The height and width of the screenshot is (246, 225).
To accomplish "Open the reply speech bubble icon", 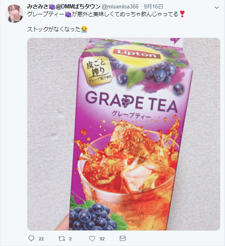I will (31, 238).
